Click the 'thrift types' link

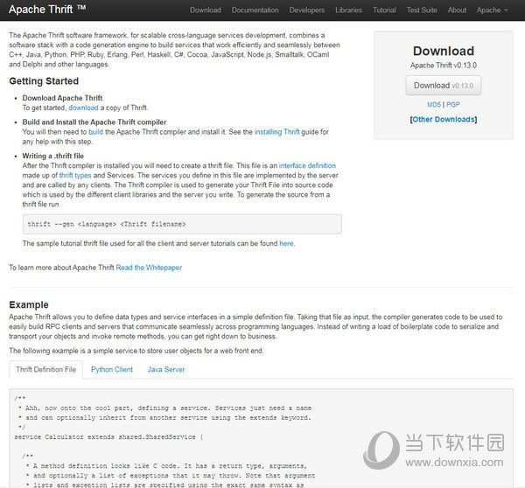[x=75, y=175]
